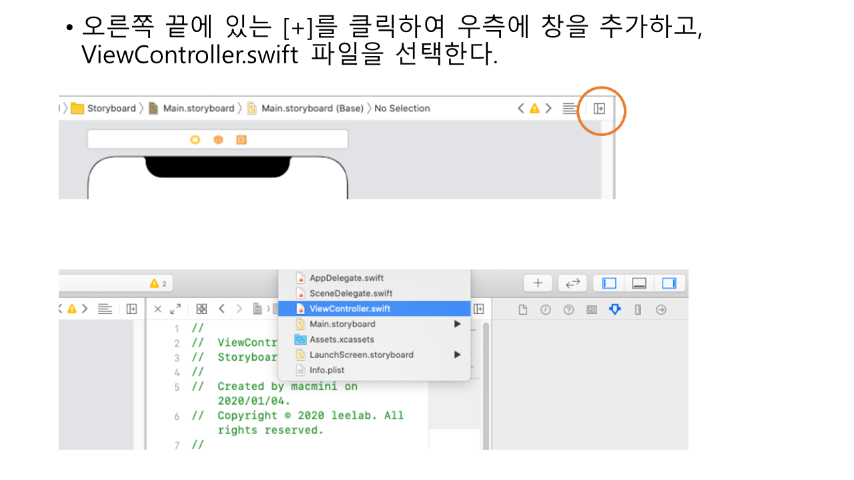
Task: Open the Main.storyboard (Base) breadcrumb
Action: tap(312, 109)
